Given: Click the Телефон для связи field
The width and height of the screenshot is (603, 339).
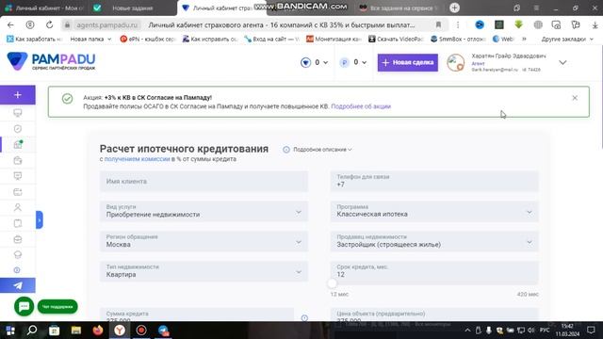Looking at the screenshot, I should 434,181.
